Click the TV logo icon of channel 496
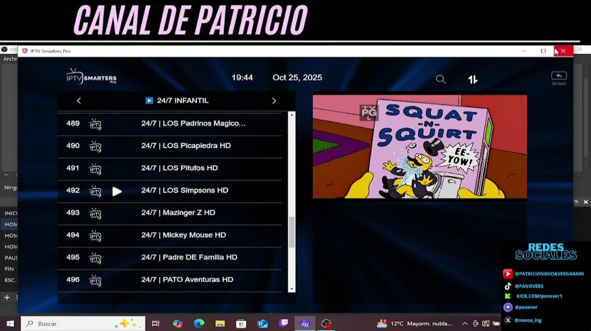This screenshot has height=331, width=591. click(95, 280)
